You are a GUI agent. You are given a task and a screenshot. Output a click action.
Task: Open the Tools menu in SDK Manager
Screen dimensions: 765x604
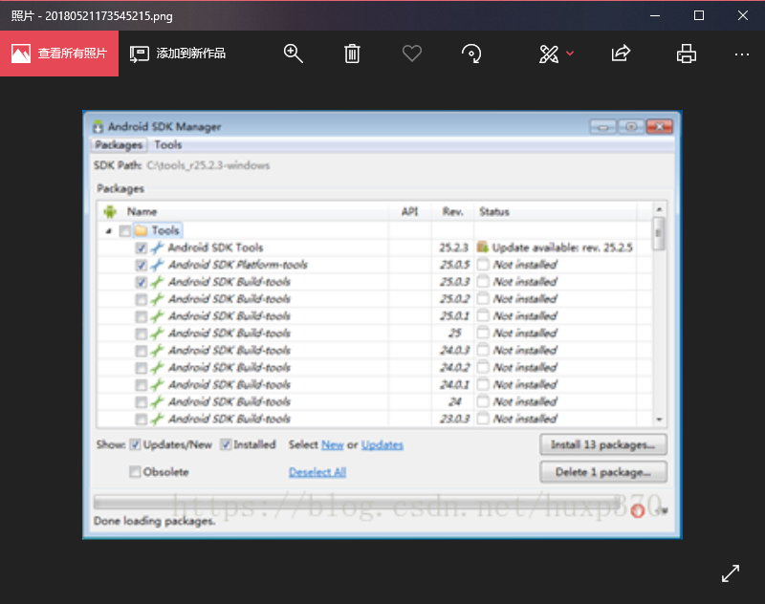tap(168, 144)
